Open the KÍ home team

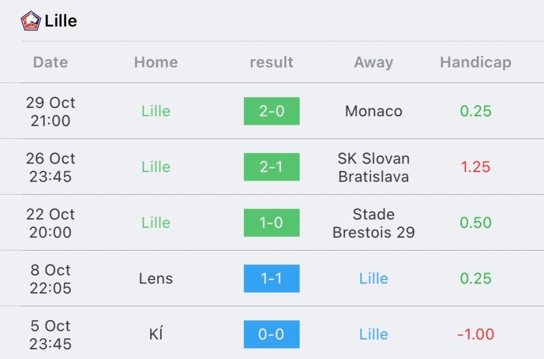tap(156, 335)
